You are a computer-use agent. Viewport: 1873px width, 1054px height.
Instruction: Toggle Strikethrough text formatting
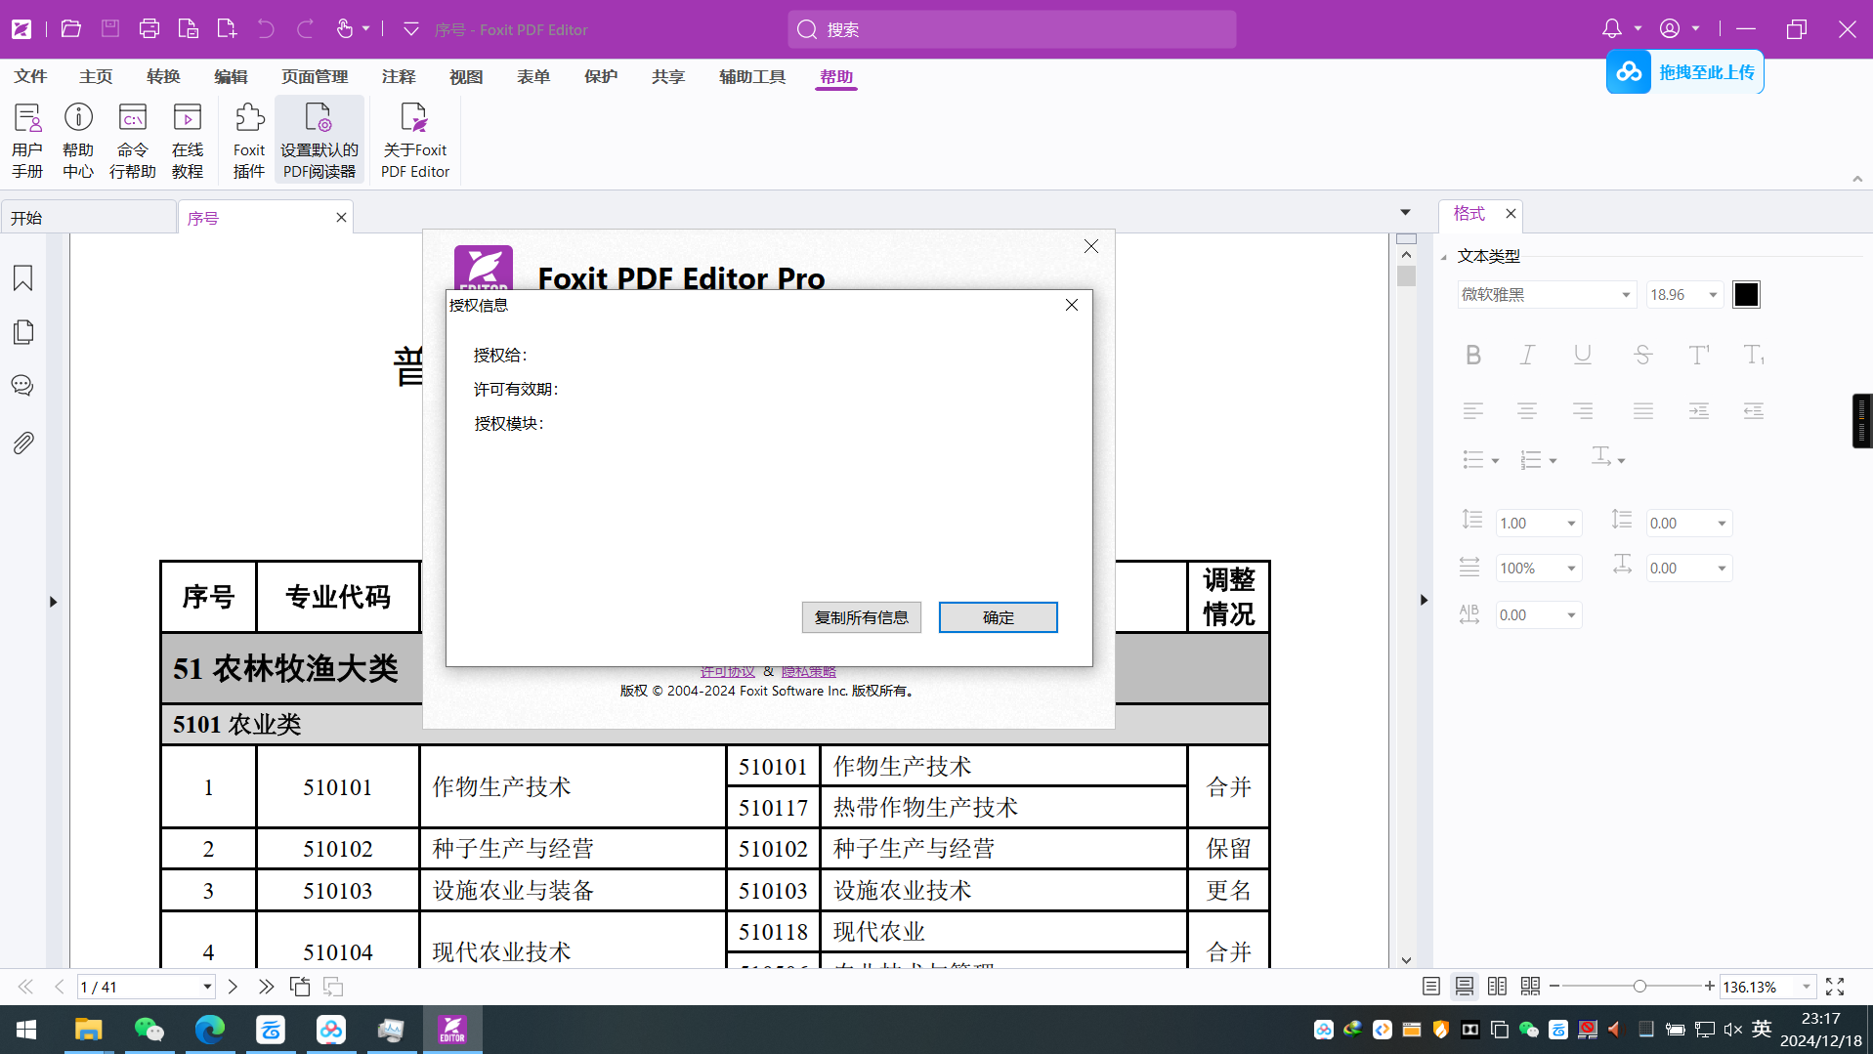click(1642, 355)
